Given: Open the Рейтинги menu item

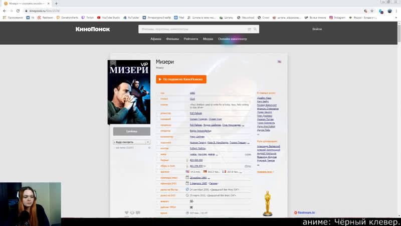Looking at the screenshot, I should 191,39.
